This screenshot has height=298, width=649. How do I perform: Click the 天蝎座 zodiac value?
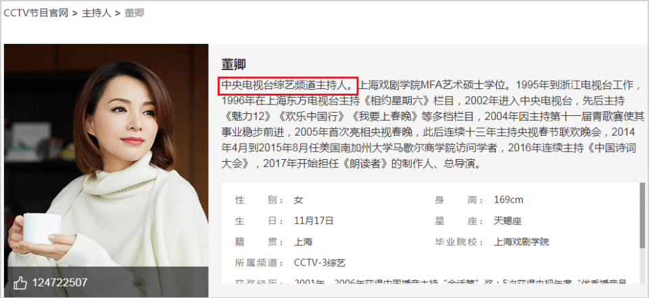508,221
